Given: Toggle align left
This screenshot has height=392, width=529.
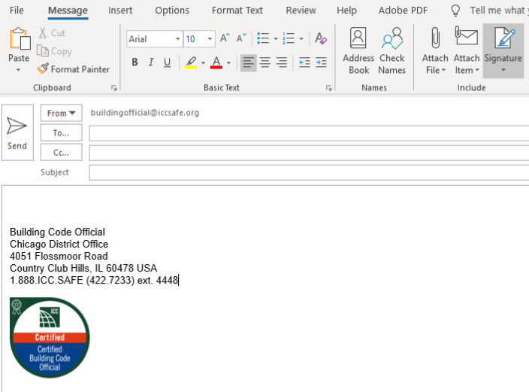Looking at the screenshot, I should coord(248,62).
